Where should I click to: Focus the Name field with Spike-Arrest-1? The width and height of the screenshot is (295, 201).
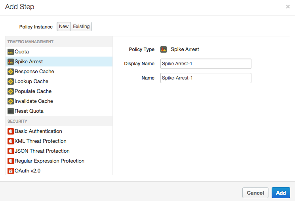(x=206, y=78)
